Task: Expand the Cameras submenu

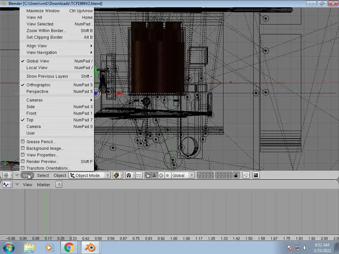Action: click(57, 100)
